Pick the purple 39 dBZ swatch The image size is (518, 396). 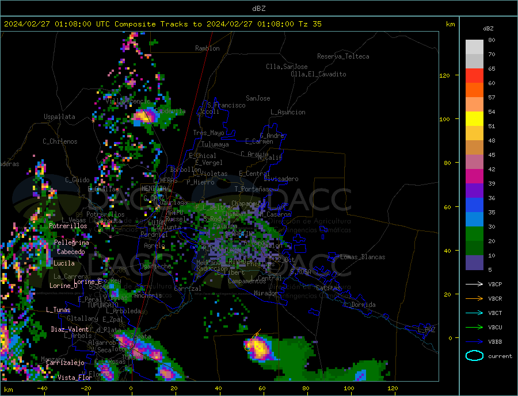coord(474,191)
